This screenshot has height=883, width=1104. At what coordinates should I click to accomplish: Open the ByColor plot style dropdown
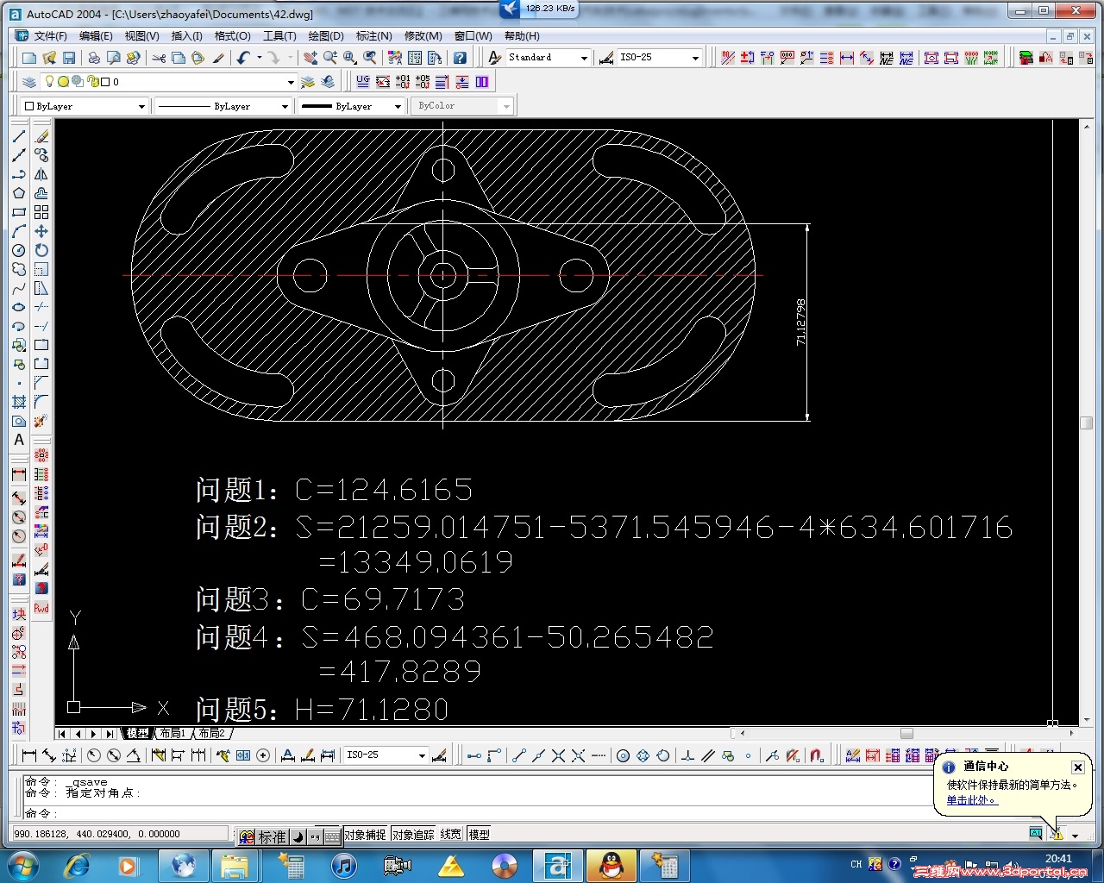click(x=506, y=106)
